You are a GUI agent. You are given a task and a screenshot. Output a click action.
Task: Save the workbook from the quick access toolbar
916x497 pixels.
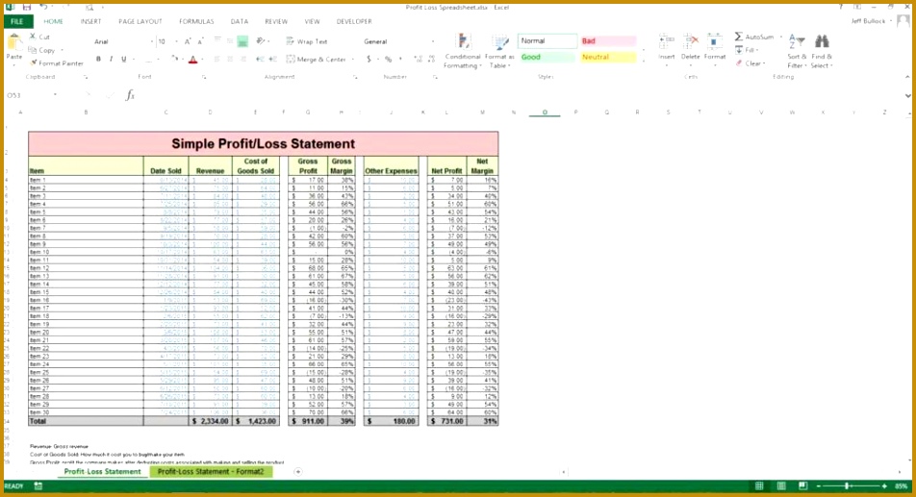tap(27, 7)
